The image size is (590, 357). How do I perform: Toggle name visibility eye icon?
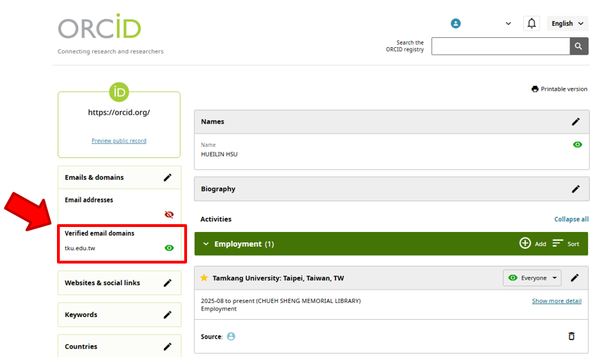pos(577,145)
